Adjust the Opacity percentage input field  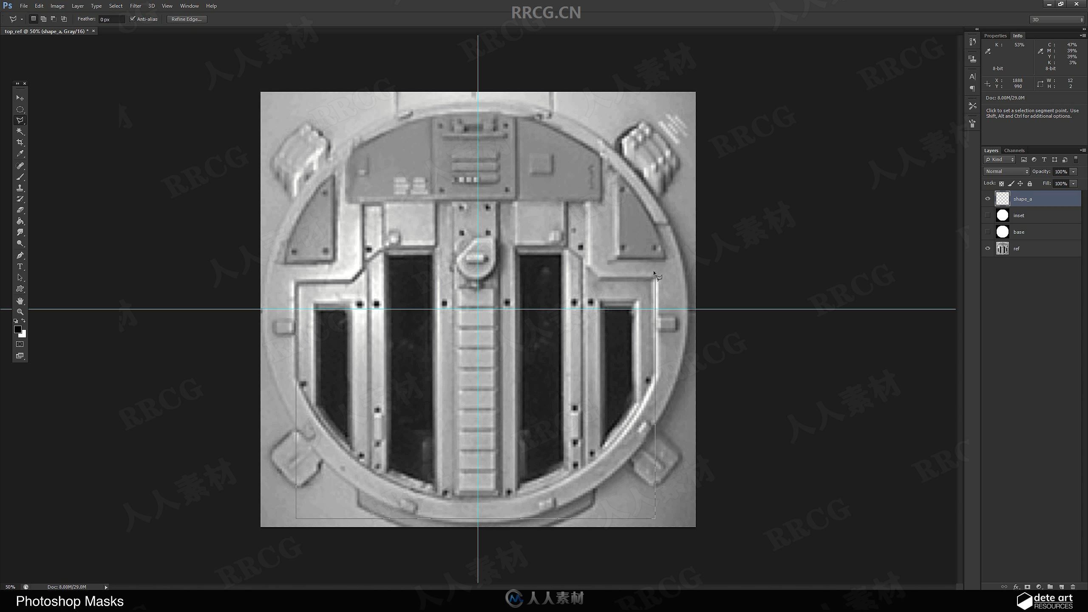point(1062,171)
